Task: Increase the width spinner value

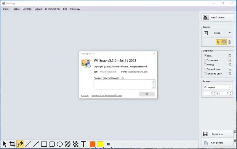Action: (214, 92)
